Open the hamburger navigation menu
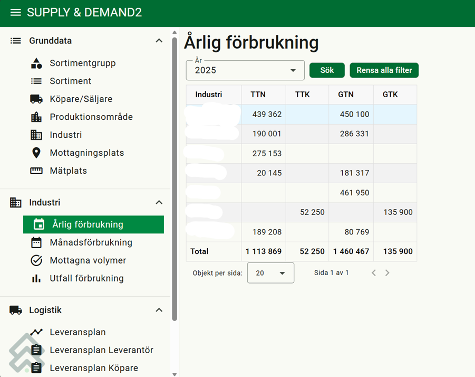 click(x=16, y=12)
